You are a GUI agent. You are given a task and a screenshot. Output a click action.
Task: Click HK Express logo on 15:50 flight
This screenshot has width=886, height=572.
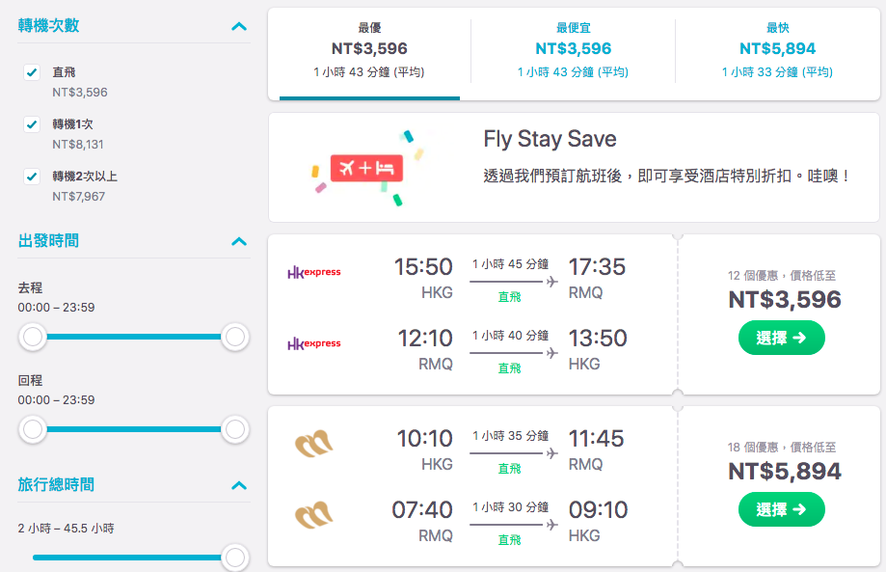coord(314,272)
